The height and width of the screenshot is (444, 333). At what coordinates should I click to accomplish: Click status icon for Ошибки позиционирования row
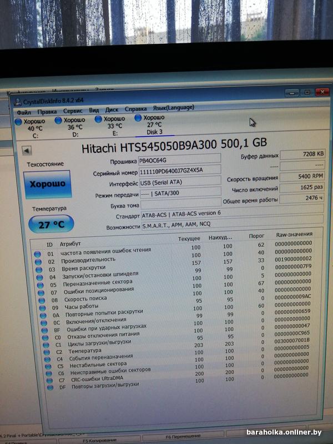coord(41,293)
